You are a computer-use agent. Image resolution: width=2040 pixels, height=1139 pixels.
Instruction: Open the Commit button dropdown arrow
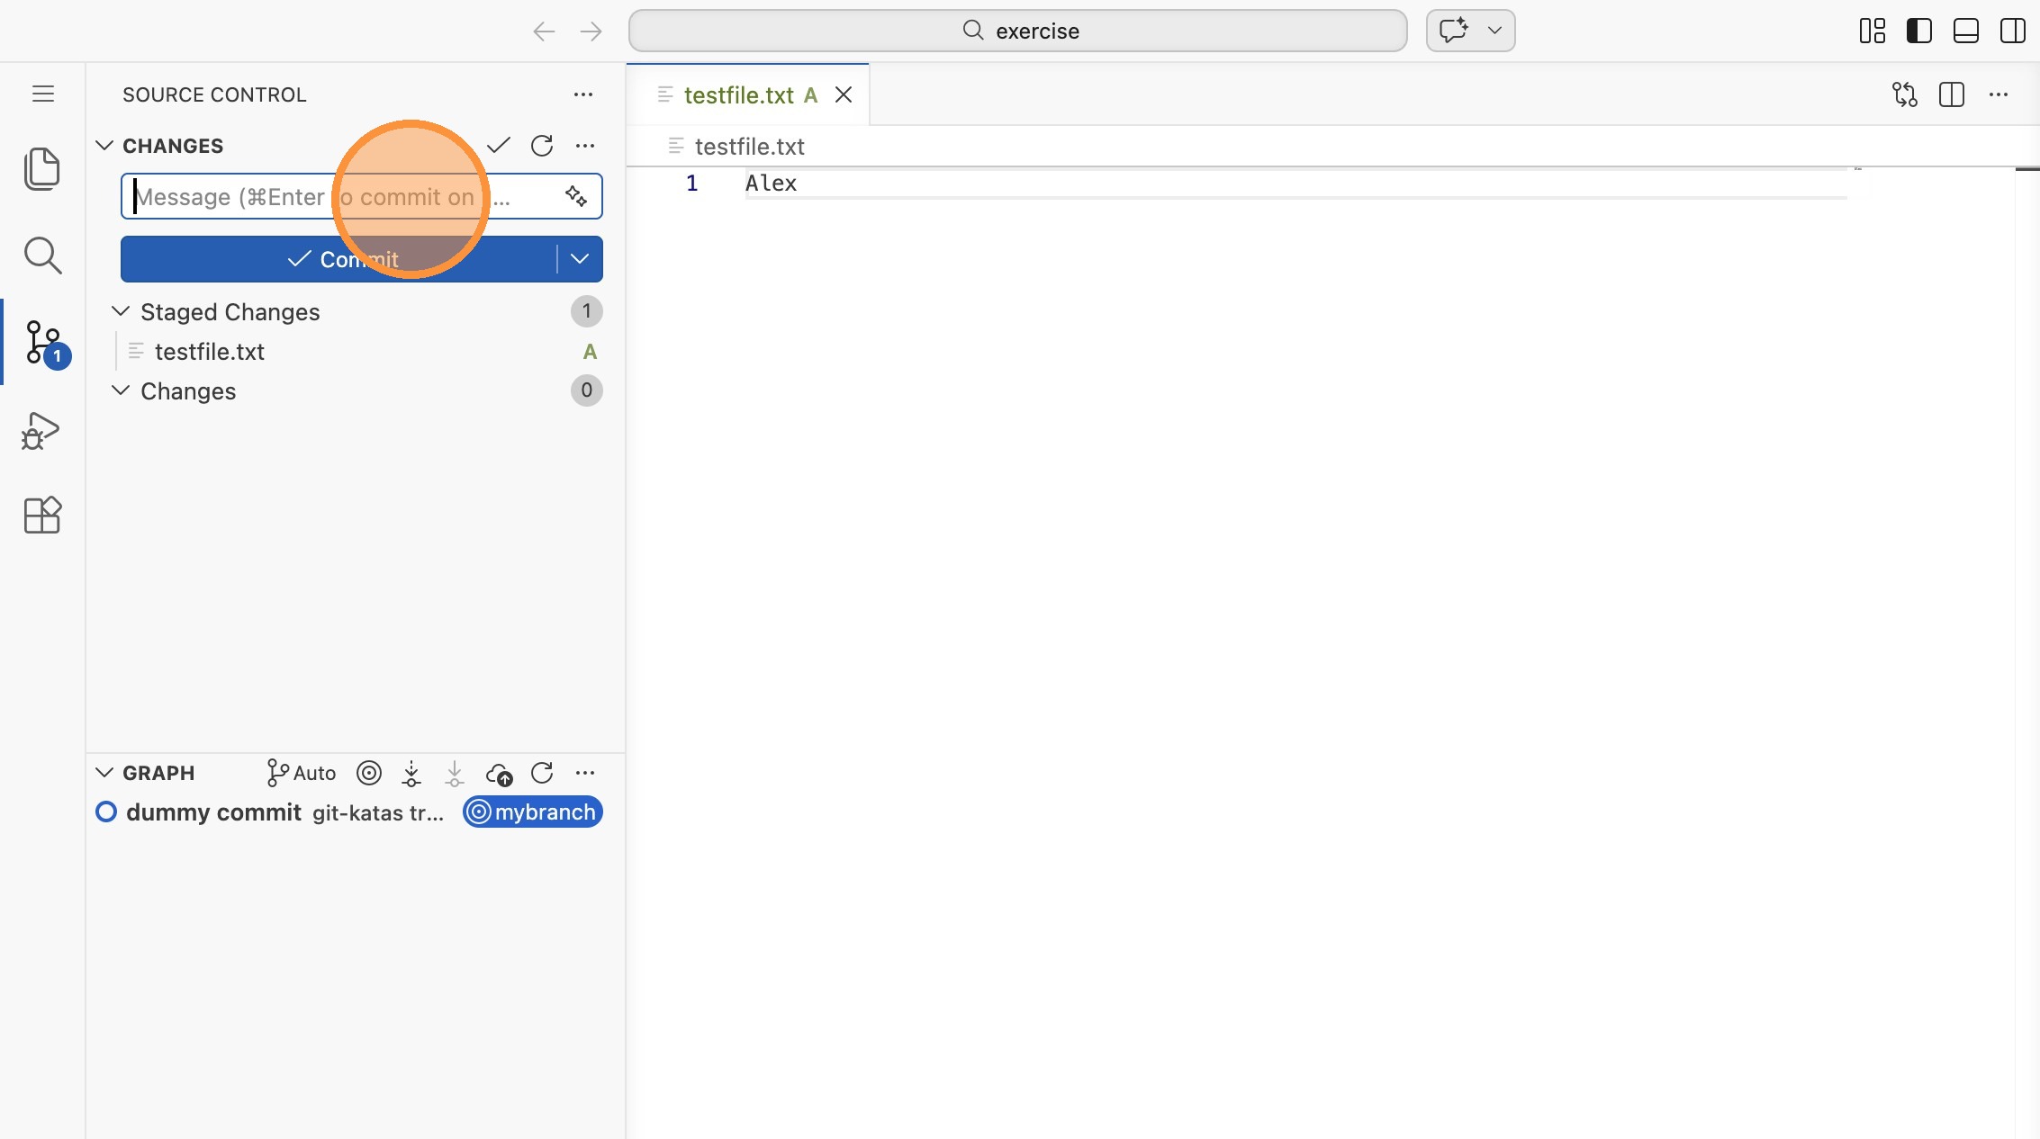click(580, 259)
